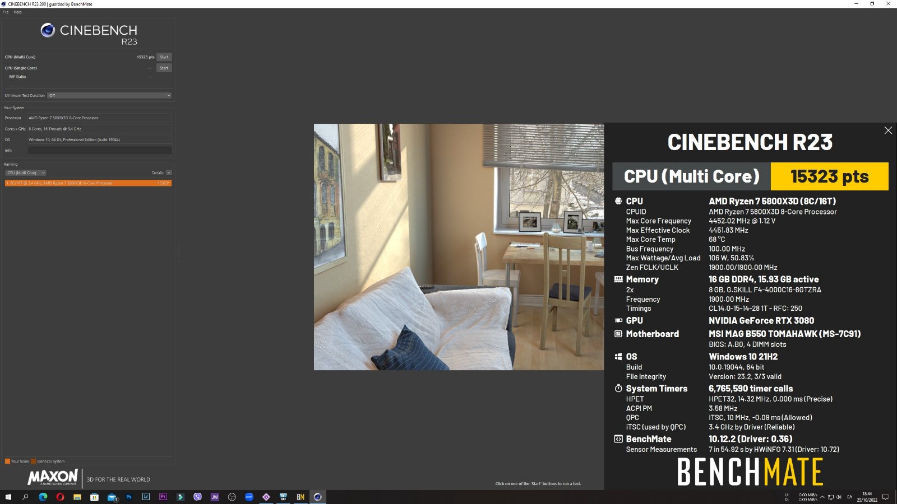The image size is (897, 504).
Task: Open the Windows Start menu
Action: click(8, 497)
